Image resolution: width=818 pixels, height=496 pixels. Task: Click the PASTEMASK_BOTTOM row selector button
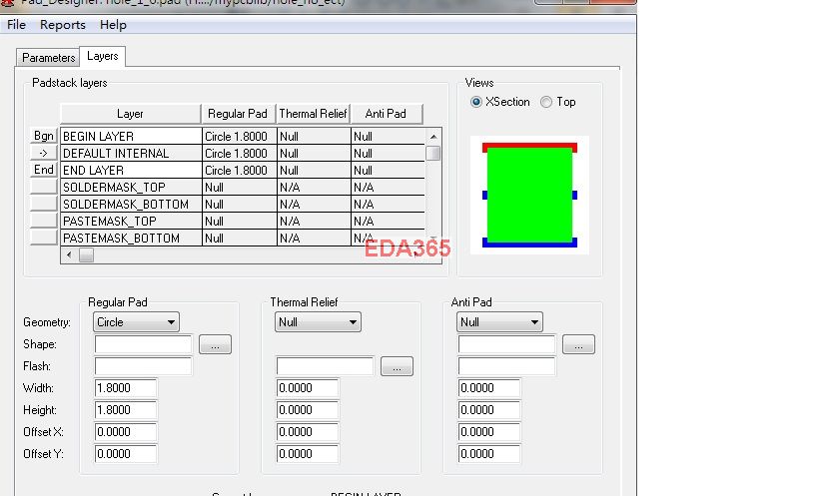pos(44,238)
